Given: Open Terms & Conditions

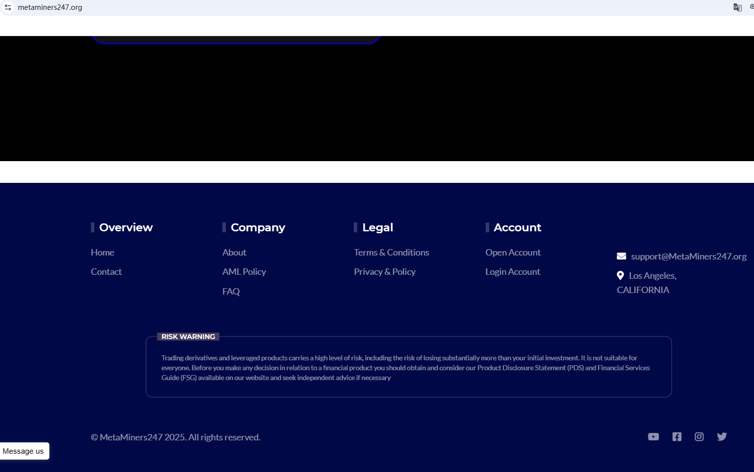Looking at the screenshot, I should (391, 253).
